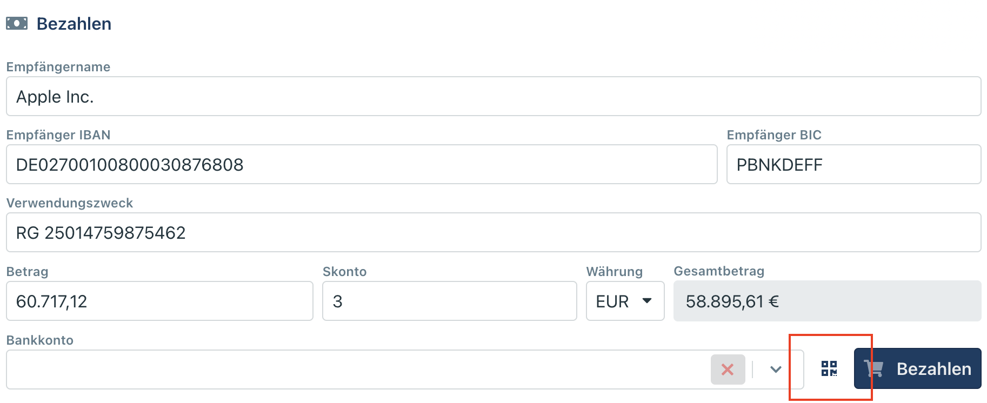The height and width of the screenshot is (403, 987).
Task: Click the Skonto input showing 3
Action: (x=449, y=301)
